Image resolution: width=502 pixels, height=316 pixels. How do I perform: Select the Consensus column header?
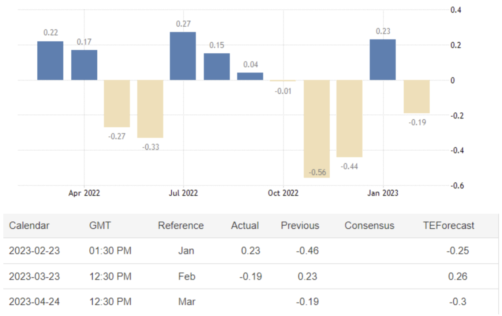[x=369, y=225]
